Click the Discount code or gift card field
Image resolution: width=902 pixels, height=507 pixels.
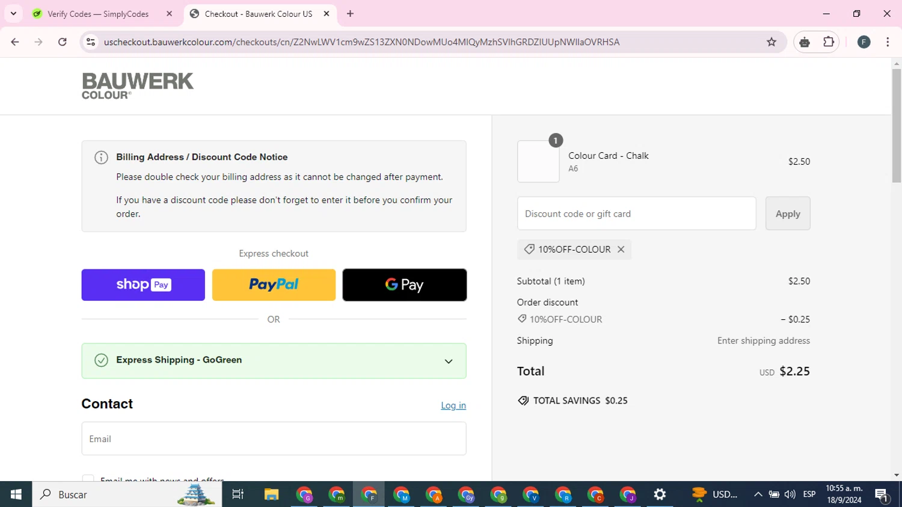coord(636,214)
